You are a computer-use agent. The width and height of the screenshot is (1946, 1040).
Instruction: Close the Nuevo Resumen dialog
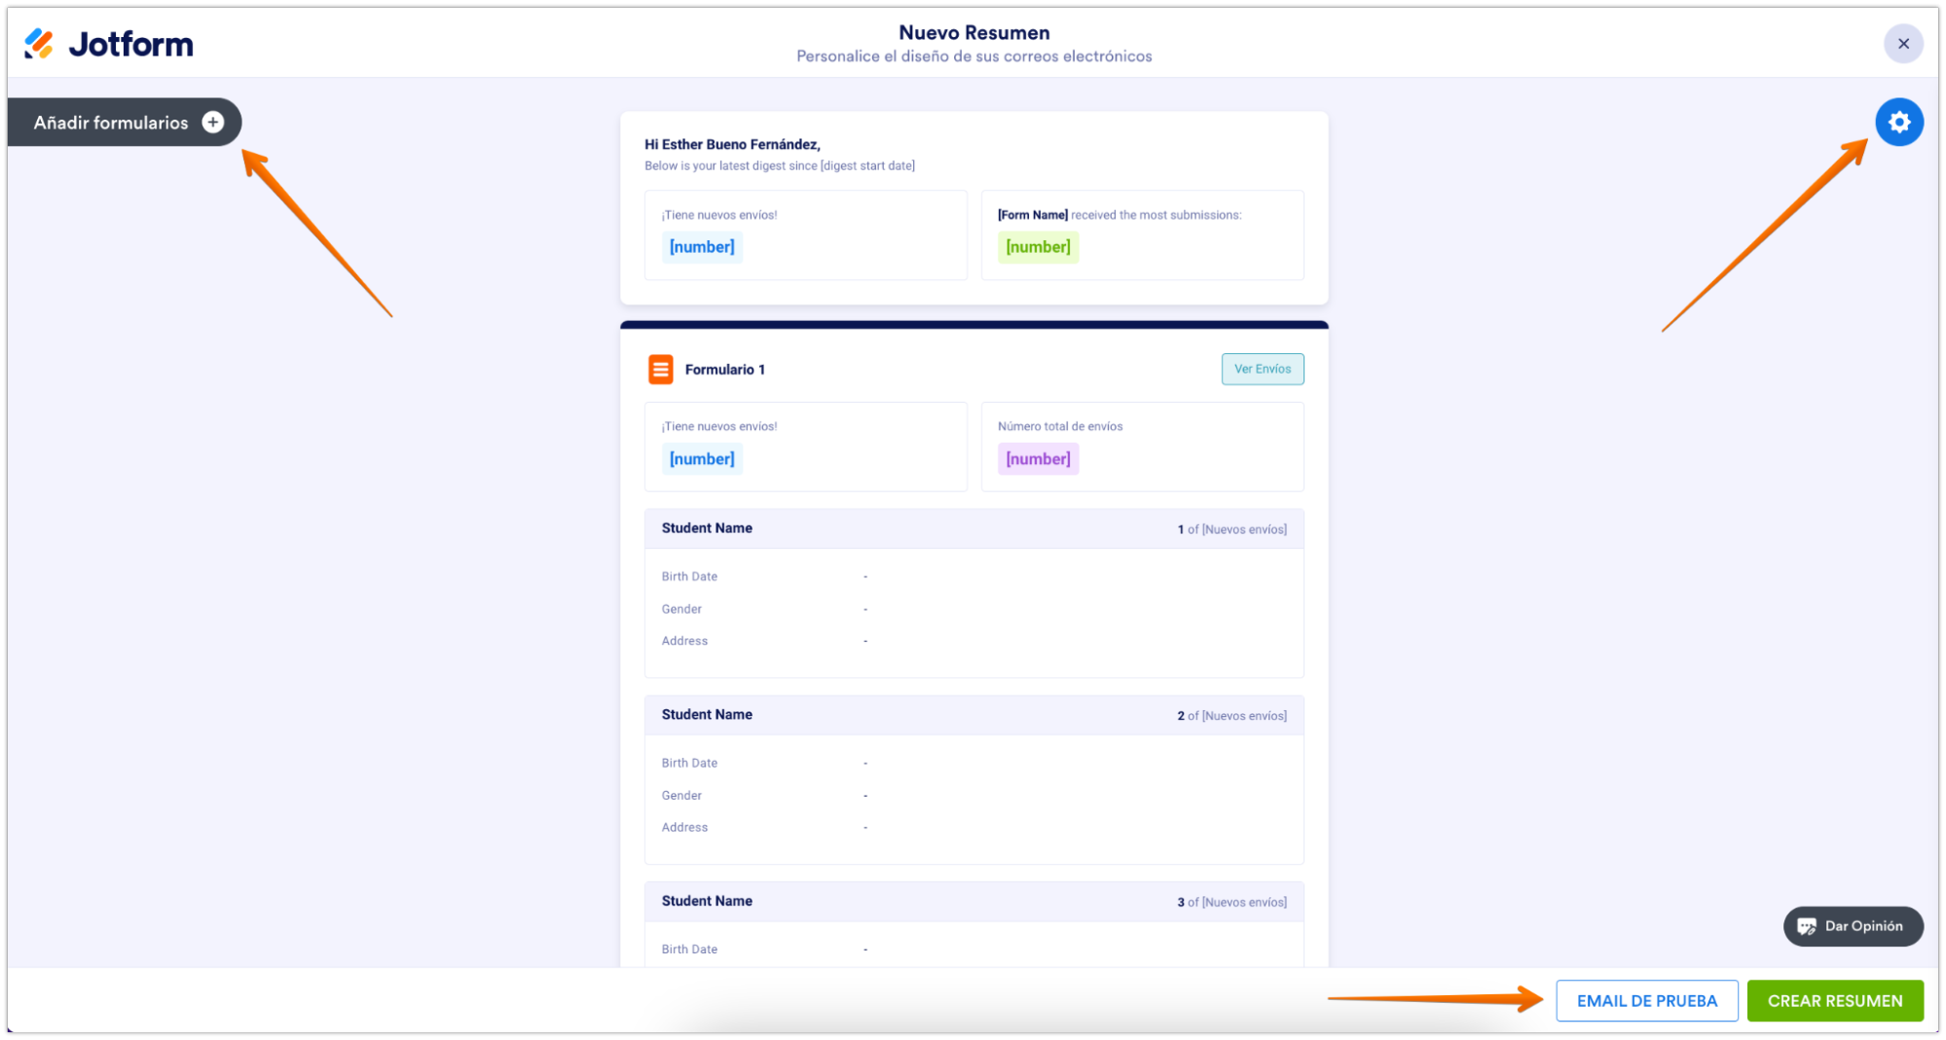tap(1903, 44)
